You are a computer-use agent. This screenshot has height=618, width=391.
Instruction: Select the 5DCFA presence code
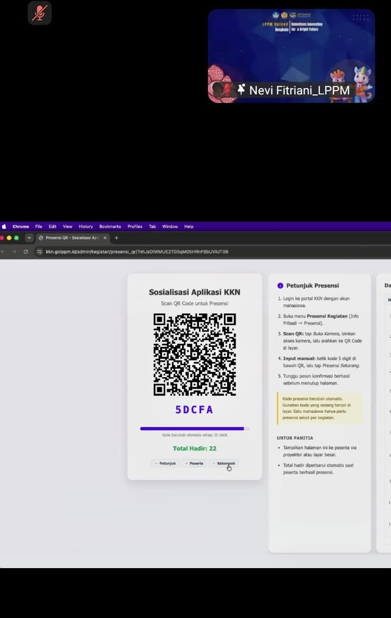194,410
